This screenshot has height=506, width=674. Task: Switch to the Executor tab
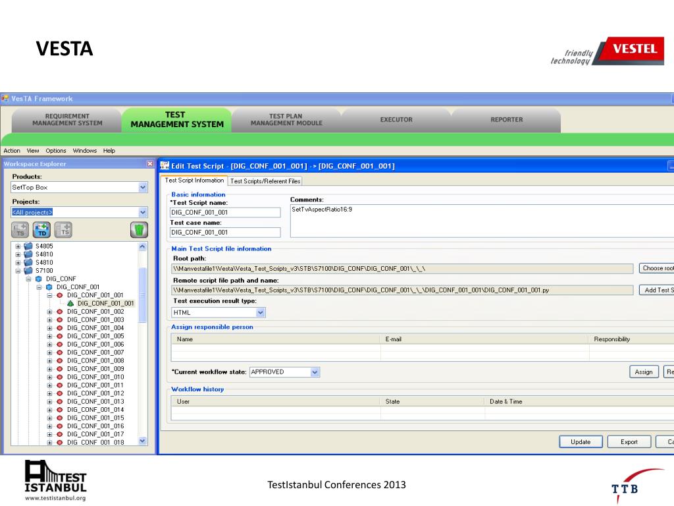396,120
